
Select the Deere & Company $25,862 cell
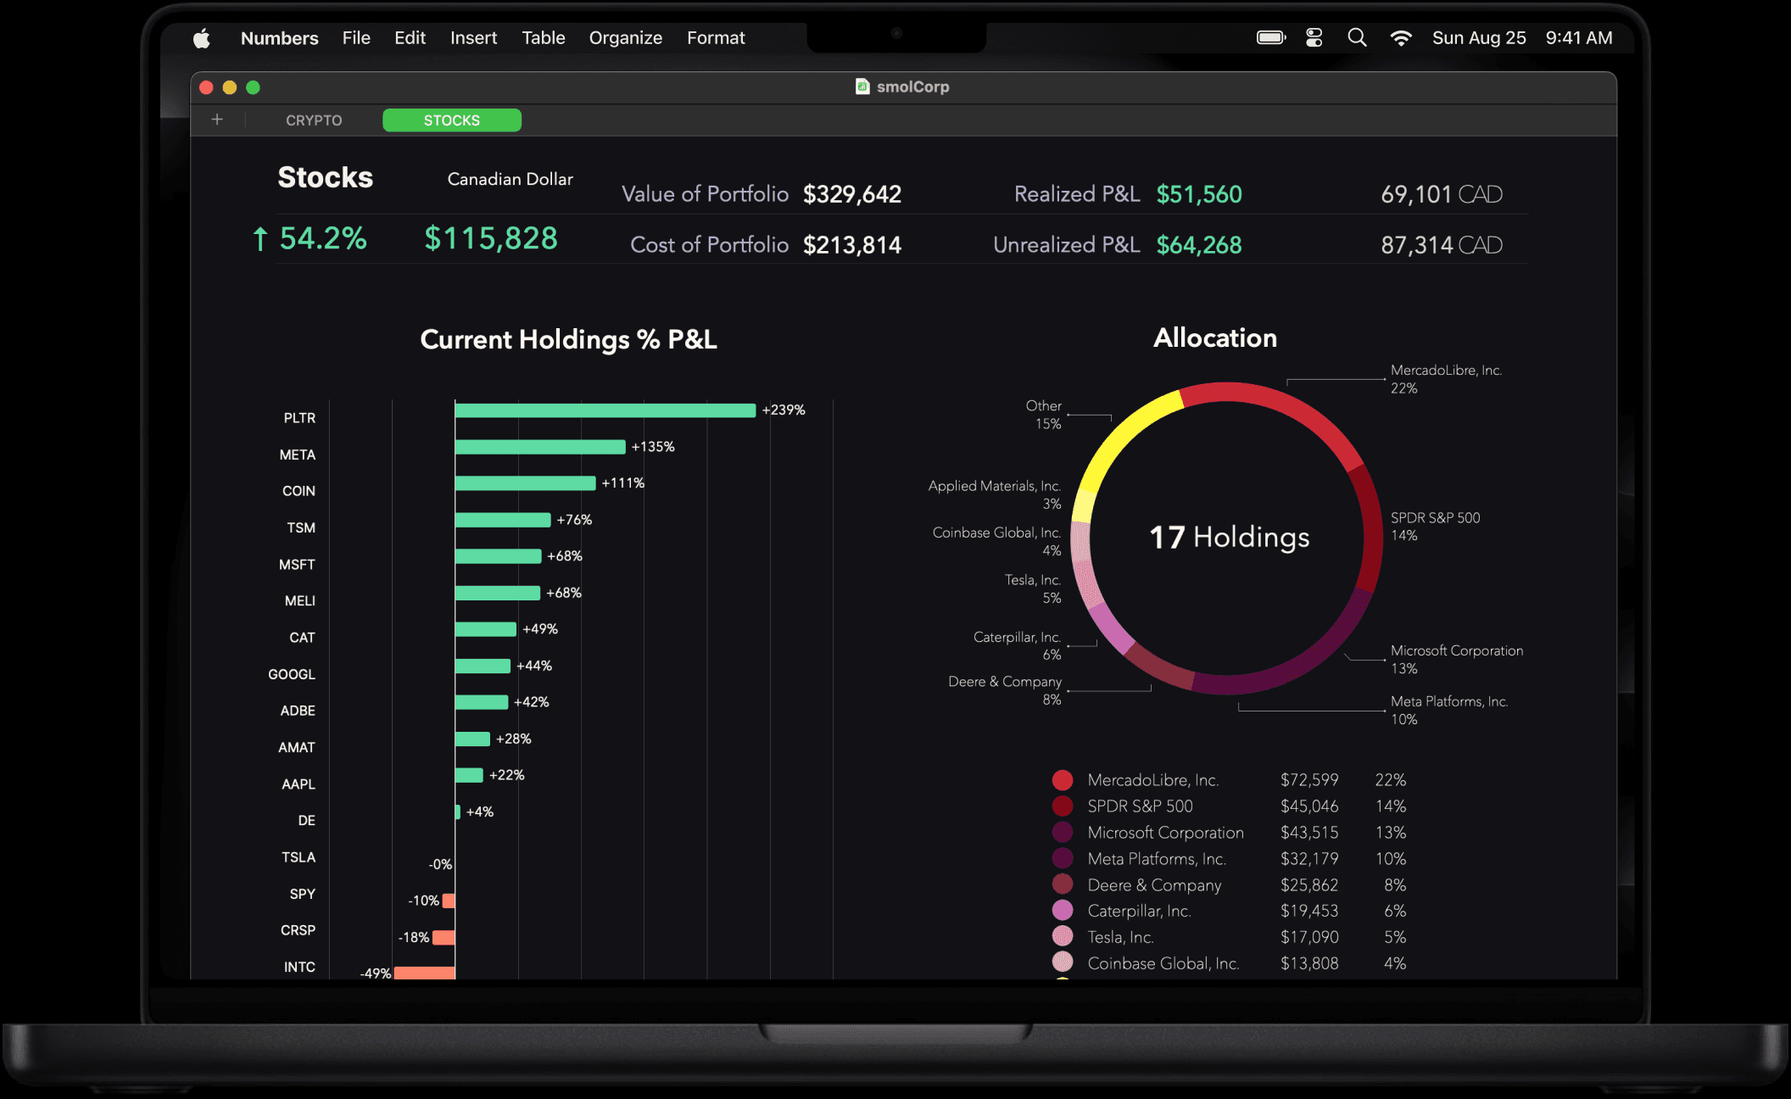tap(1309, 885)
